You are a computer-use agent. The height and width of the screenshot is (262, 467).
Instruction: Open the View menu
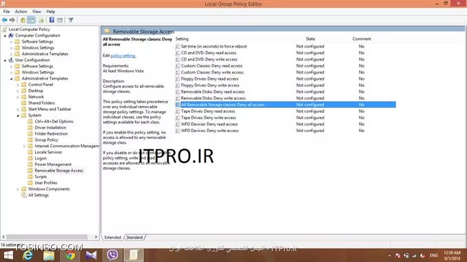click(37, 11)
